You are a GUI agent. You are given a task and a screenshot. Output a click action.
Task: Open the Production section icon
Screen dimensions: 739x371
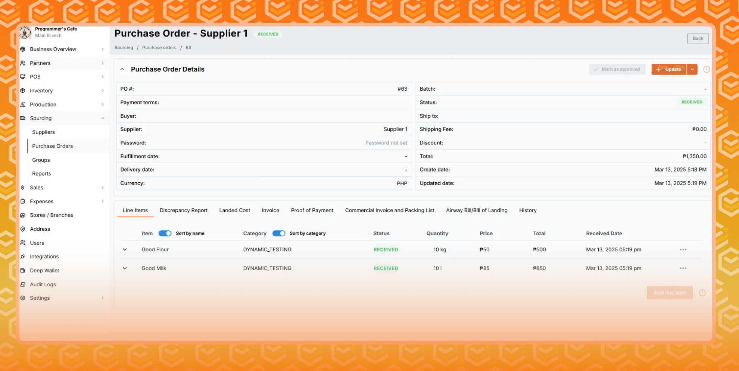[x=23, y=104]
